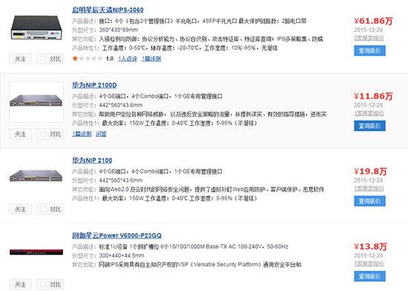Open the 华为NIP 2100 product title link
The image size is (408, 291).
pyautogui.click(x=92, y=161)
